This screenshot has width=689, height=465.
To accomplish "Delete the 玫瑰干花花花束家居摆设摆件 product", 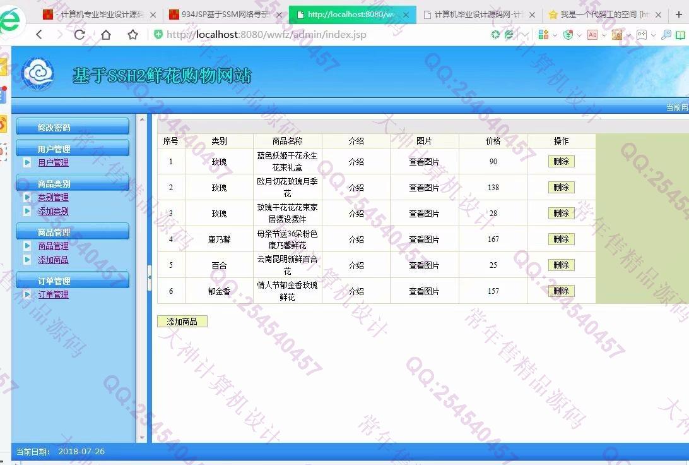I will (561, 214).
